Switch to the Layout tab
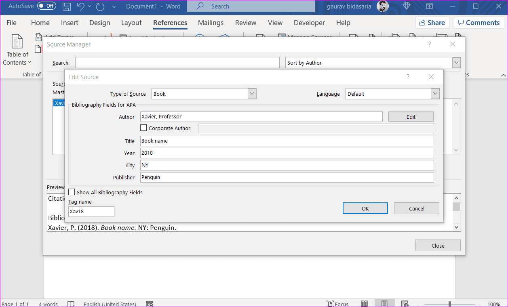The width and height of the screenshot is (508, 307). pyautogui.click(x=131, y=23)
